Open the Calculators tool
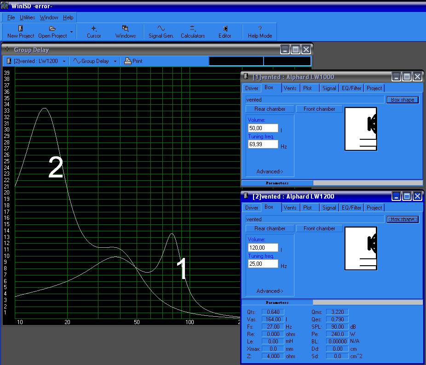This screenshot has height=365, width=426. pyautogui.click(x=192, y=29)
